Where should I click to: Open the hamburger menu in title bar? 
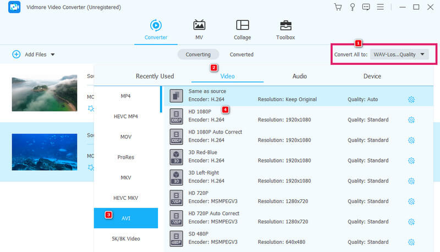(x=381, y=7)
